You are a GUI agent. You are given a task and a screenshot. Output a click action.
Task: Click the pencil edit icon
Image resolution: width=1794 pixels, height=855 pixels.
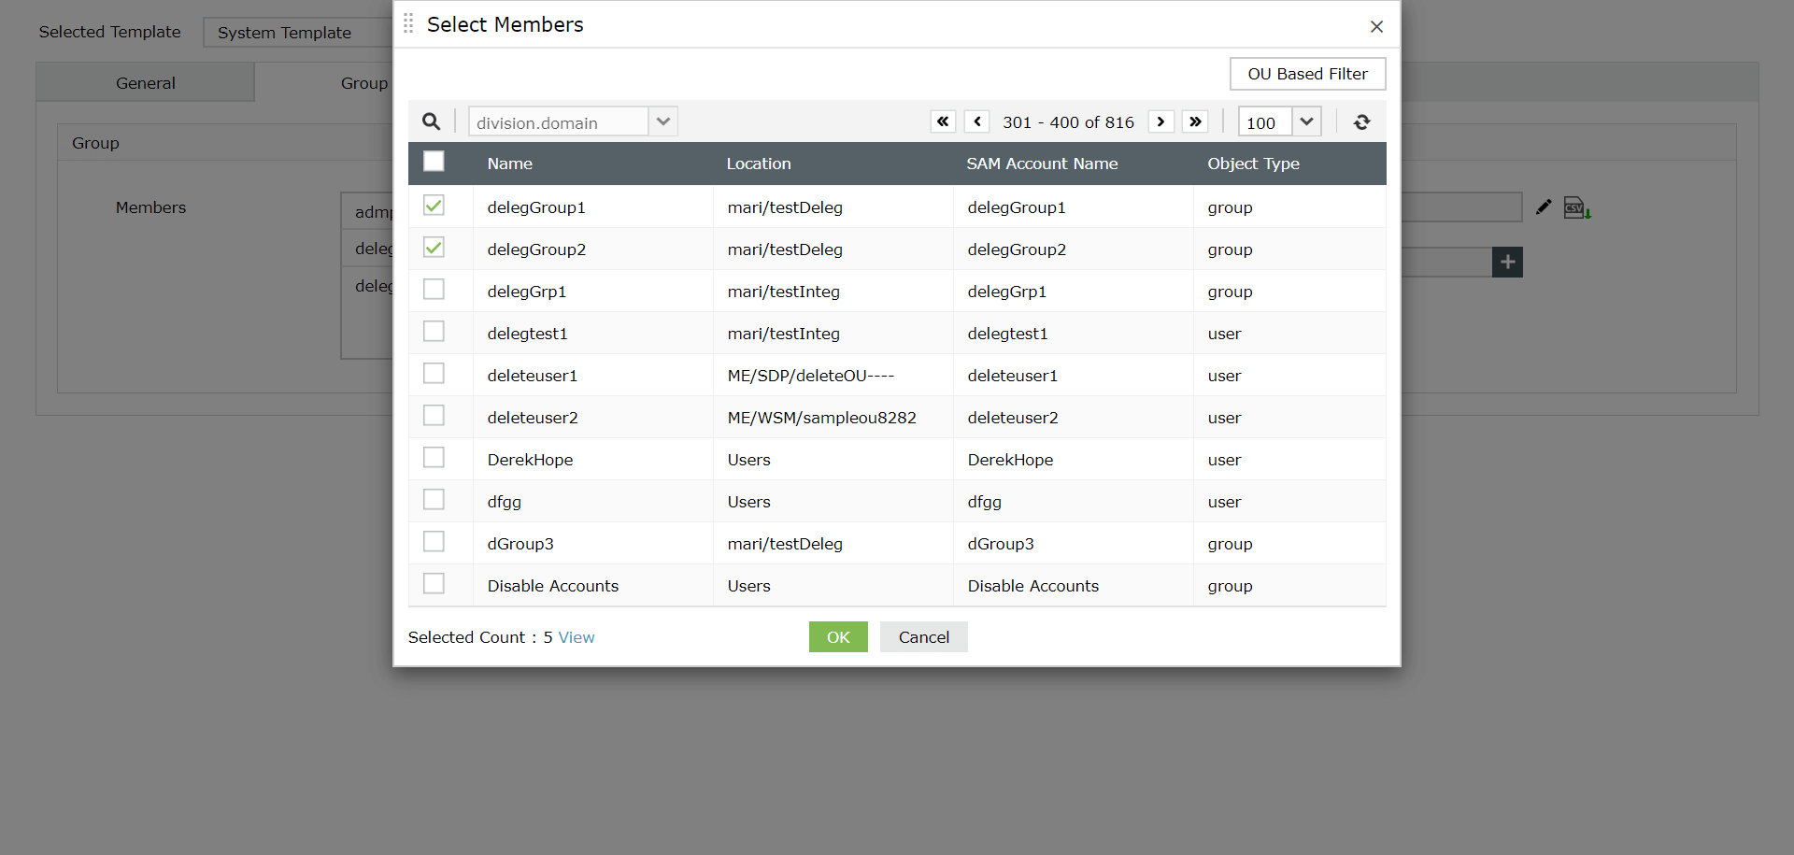coord(1544,207)
